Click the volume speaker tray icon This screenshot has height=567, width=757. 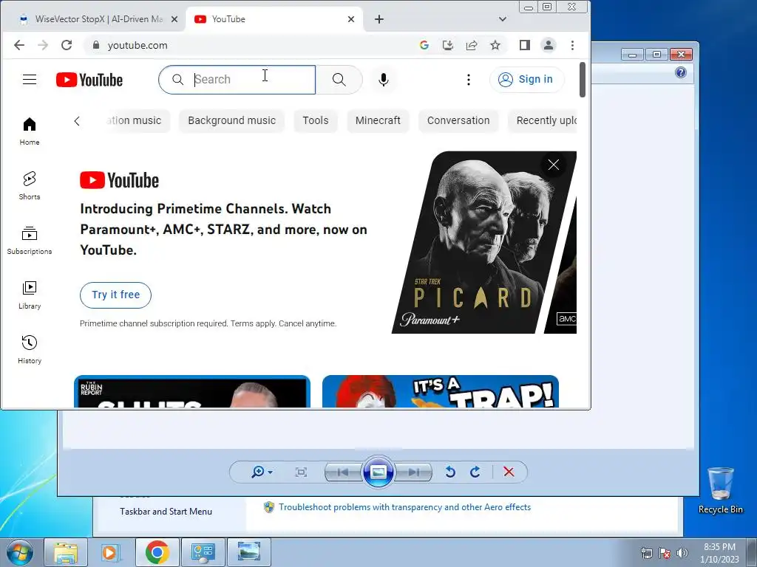[x=682, y=553]
